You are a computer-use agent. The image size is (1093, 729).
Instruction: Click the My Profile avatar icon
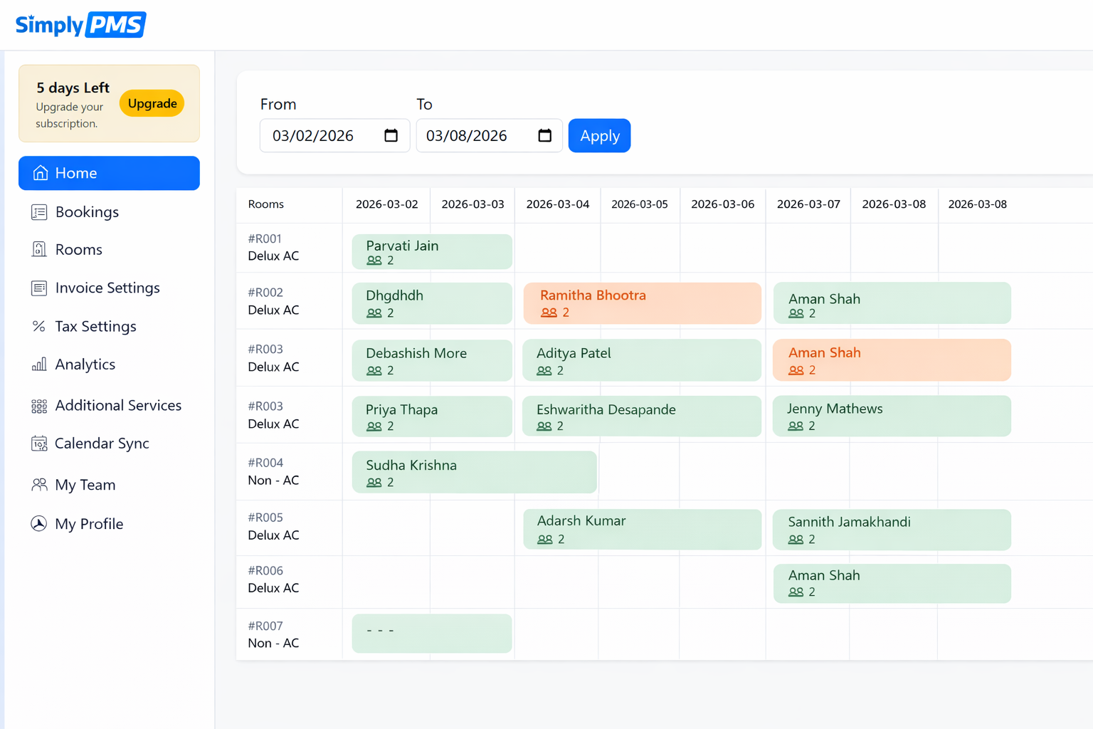(x=40, y=523)
